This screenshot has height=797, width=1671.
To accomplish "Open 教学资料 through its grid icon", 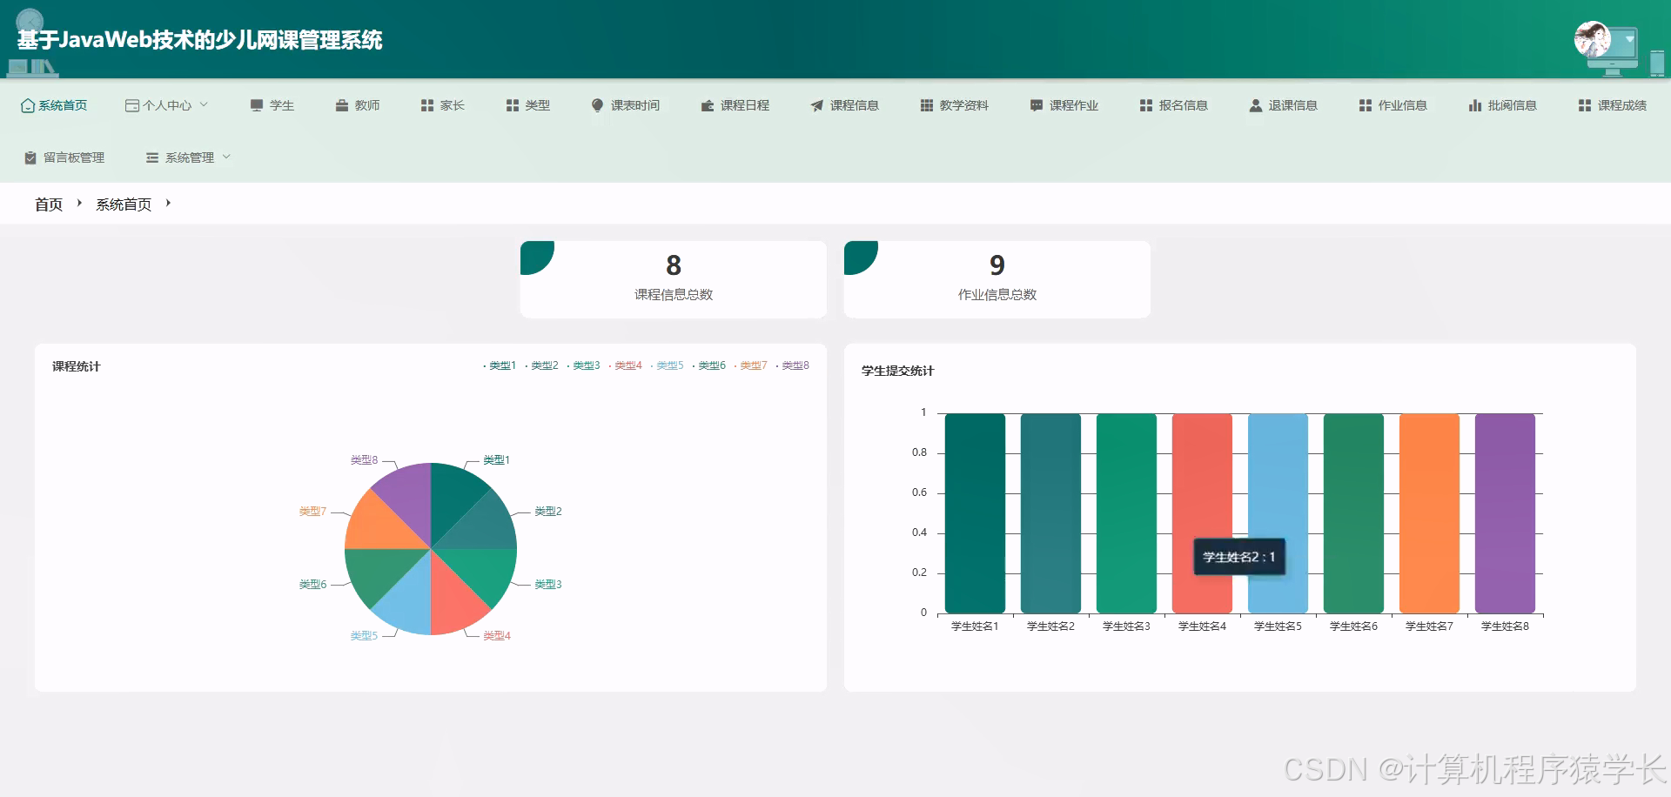I will tap(927, 105).
